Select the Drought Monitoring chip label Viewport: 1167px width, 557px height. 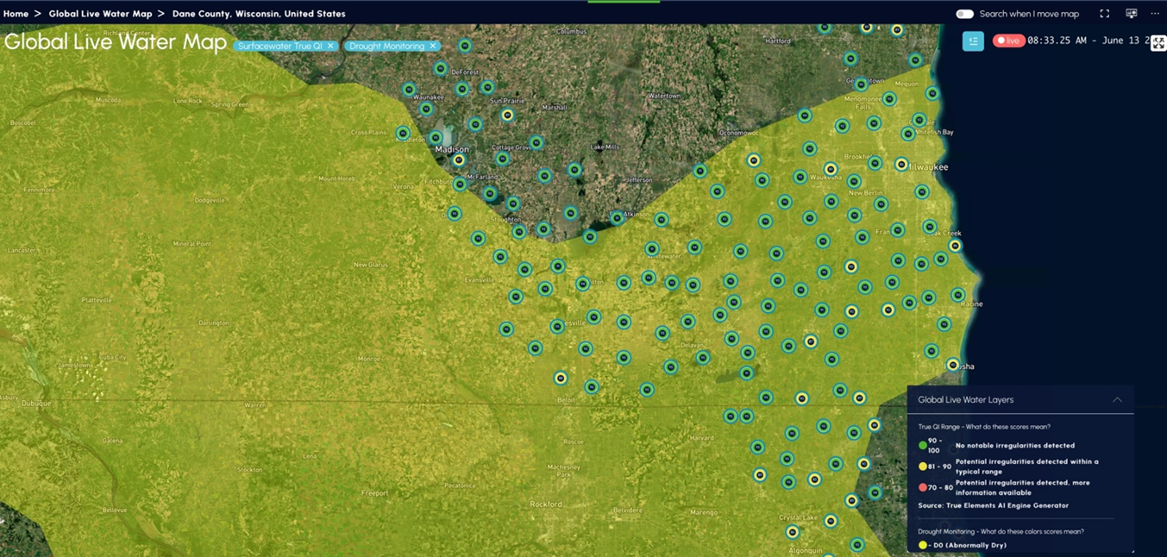click(386, 47)
